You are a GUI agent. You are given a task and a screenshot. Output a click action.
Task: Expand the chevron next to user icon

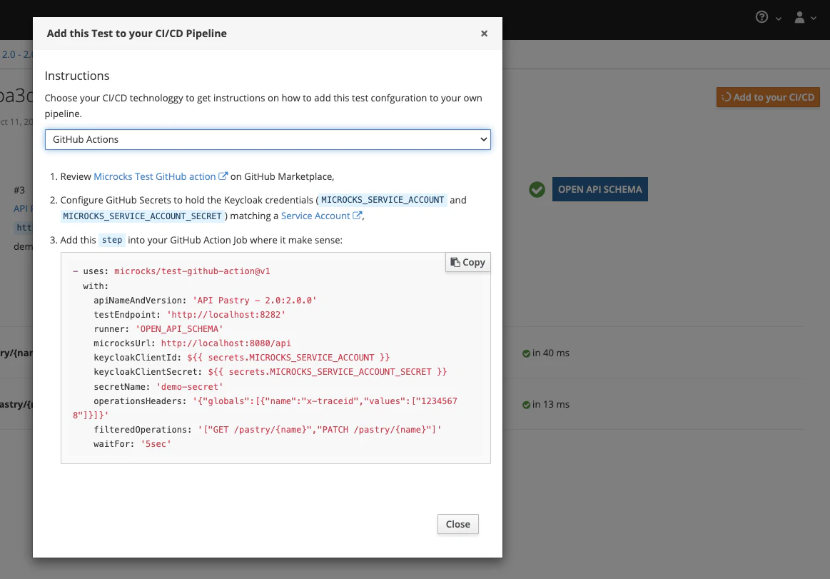click(x=814, y=18)
